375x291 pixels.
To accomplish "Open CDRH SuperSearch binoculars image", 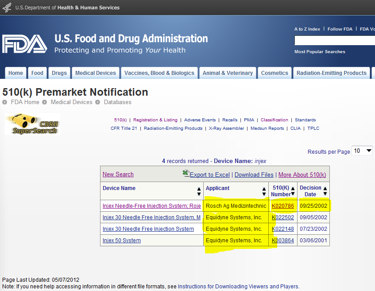I will click(32, 124).
